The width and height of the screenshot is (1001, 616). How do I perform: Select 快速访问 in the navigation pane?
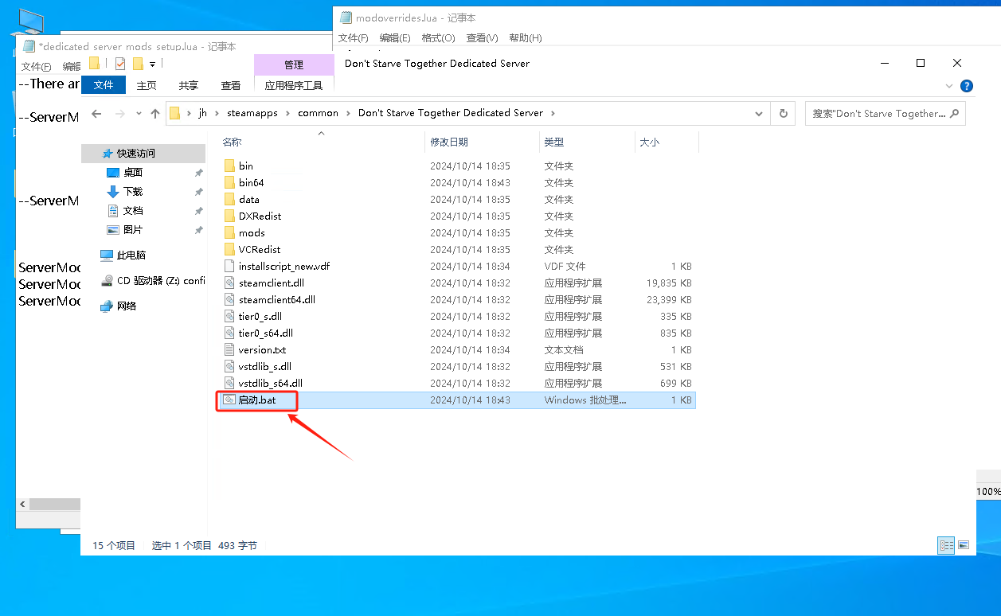[x=136, y=154]
